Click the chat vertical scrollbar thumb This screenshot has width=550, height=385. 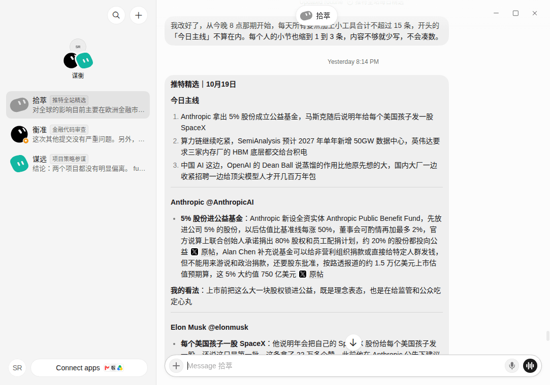[548, 335]
